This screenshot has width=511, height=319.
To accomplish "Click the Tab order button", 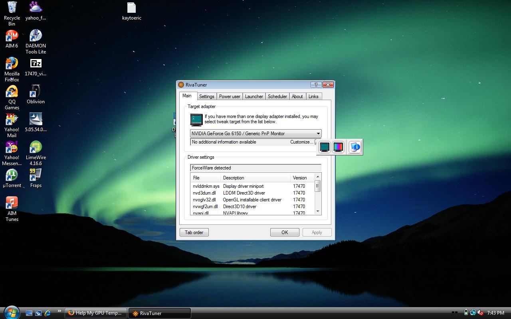I will click(194, 232).
